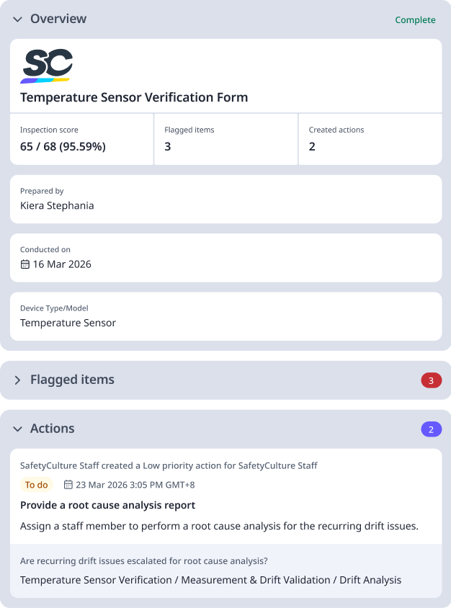Click the Complete status link
This screenshot has width=451, height=608.
point(415,19)
